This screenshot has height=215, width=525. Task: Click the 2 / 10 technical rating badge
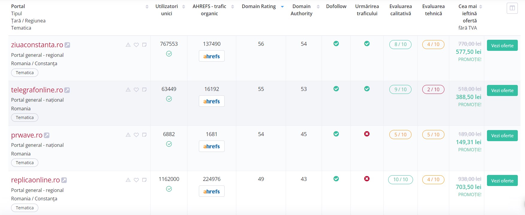click(433, 89)
